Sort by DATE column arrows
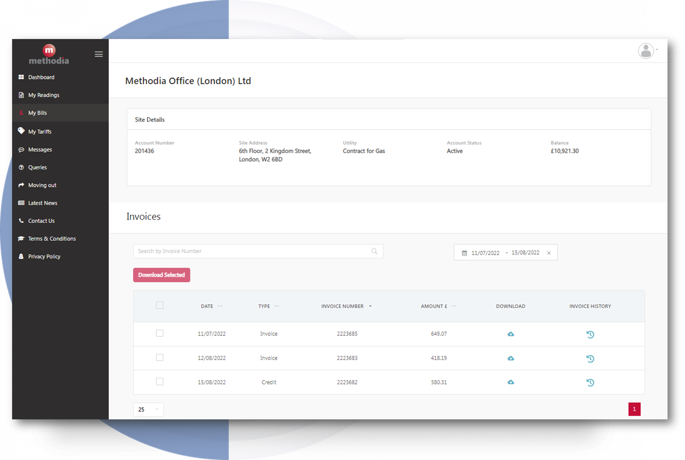 pyautogui.click(x=220, y=306)
